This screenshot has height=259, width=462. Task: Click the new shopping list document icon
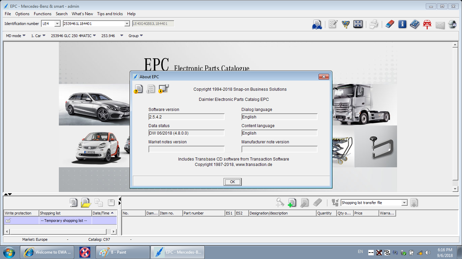73,202
